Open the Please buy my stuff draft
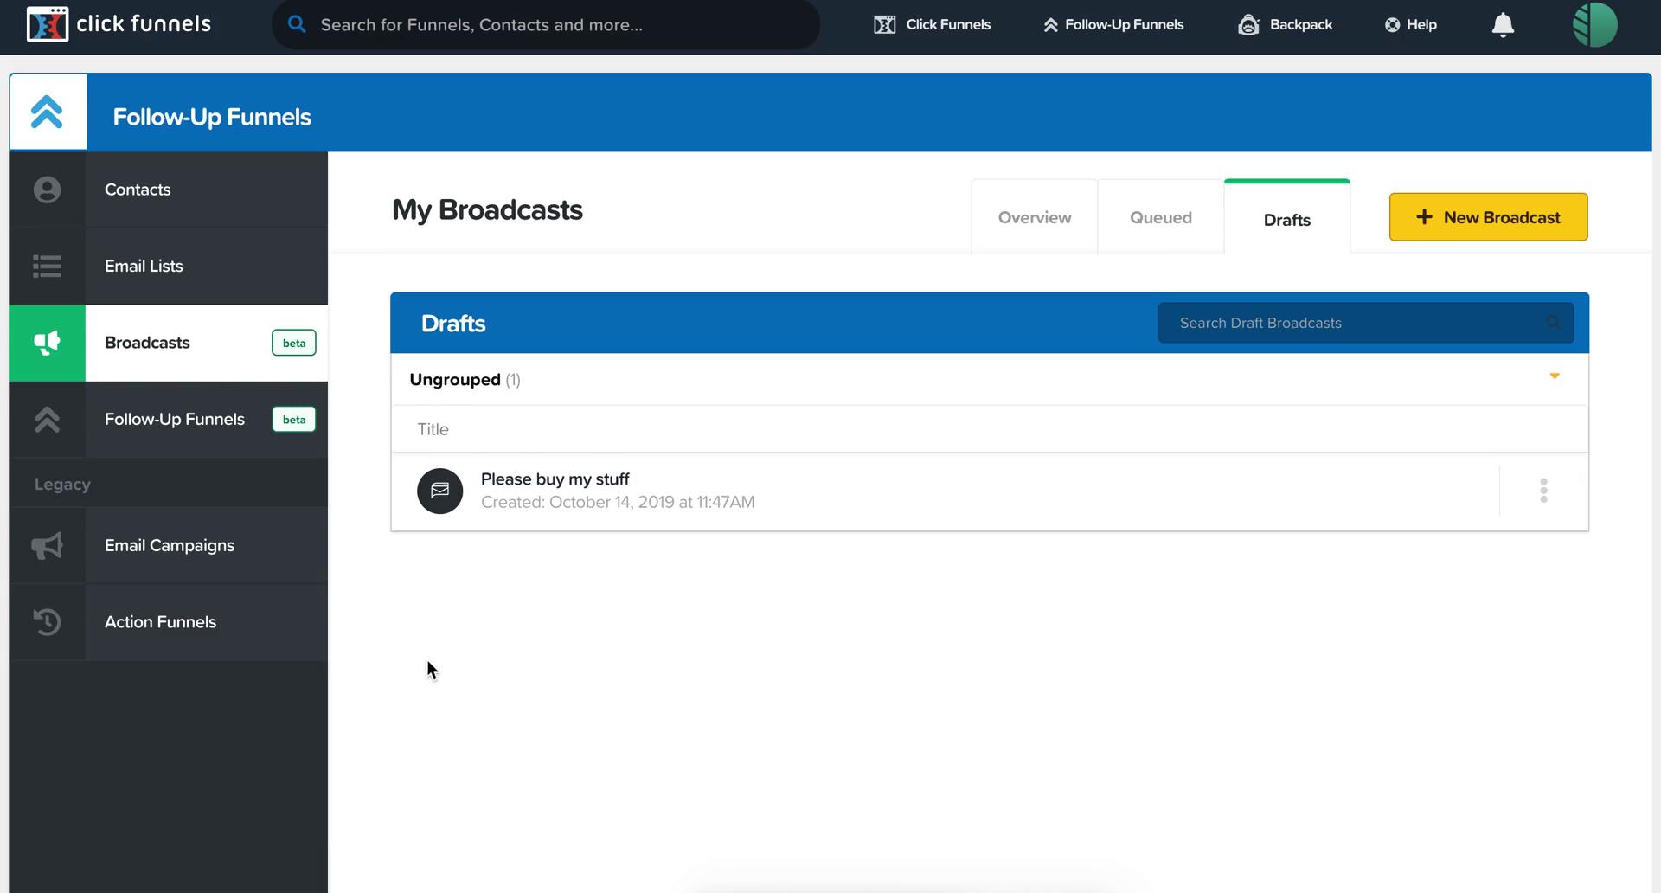The height and width of the screenshot is (893, 1661). point(555,479)
